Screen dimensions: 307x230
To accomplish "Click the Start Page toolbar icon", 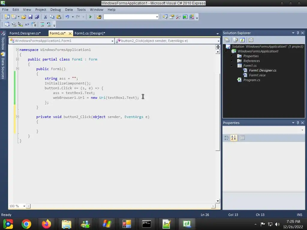I will pos(185,17).
